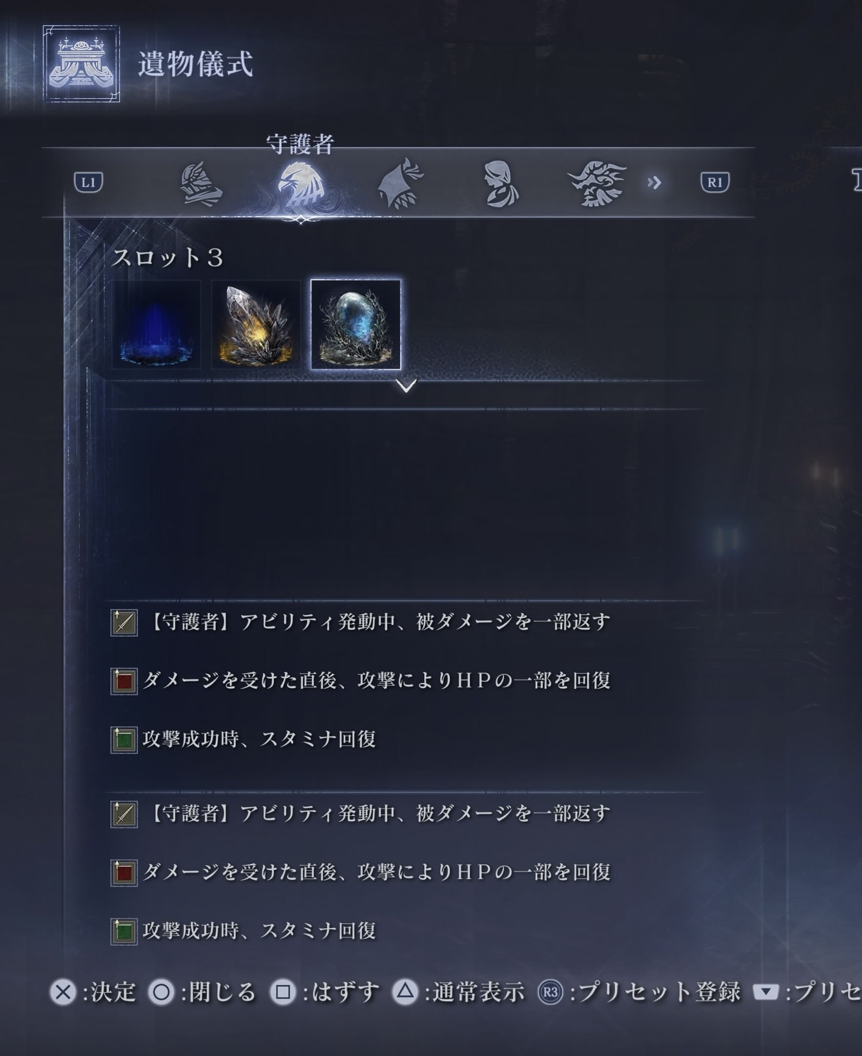Click the sword effect icon in the first effect list
Image resolution: width=862 pixels, height=1056 pixels.
click(x=124, y=623)
